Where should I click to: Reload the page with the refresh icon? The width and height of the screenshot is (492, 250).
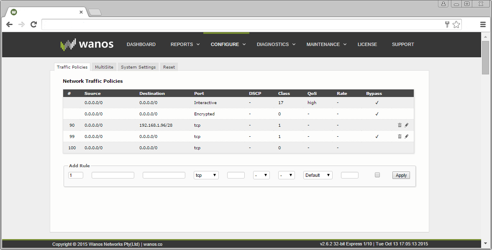pyautogui.click(x=33, y=25)
